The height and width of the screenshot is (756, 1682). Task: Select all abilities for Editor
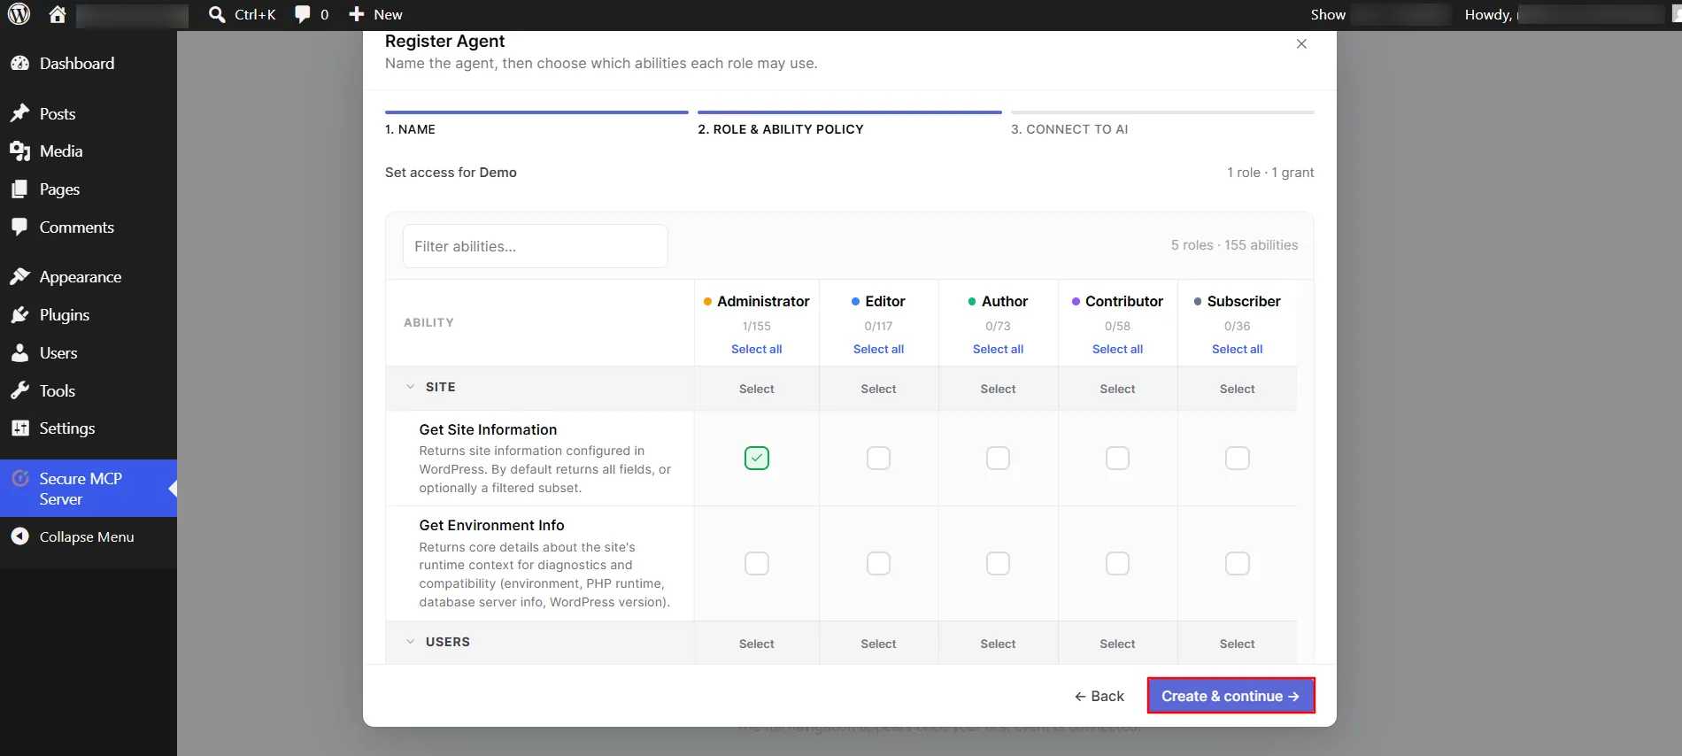pos(878,349)
